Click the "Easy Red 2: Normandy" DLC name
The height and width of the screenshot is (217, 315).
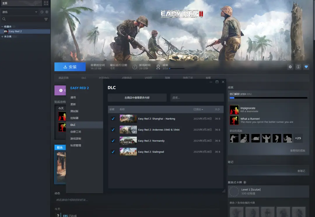[151, 141]
